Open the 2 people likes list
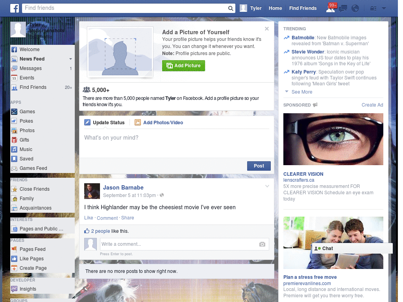Image resolution: width=403 pixels, height=302 pixels. point(100,231)
